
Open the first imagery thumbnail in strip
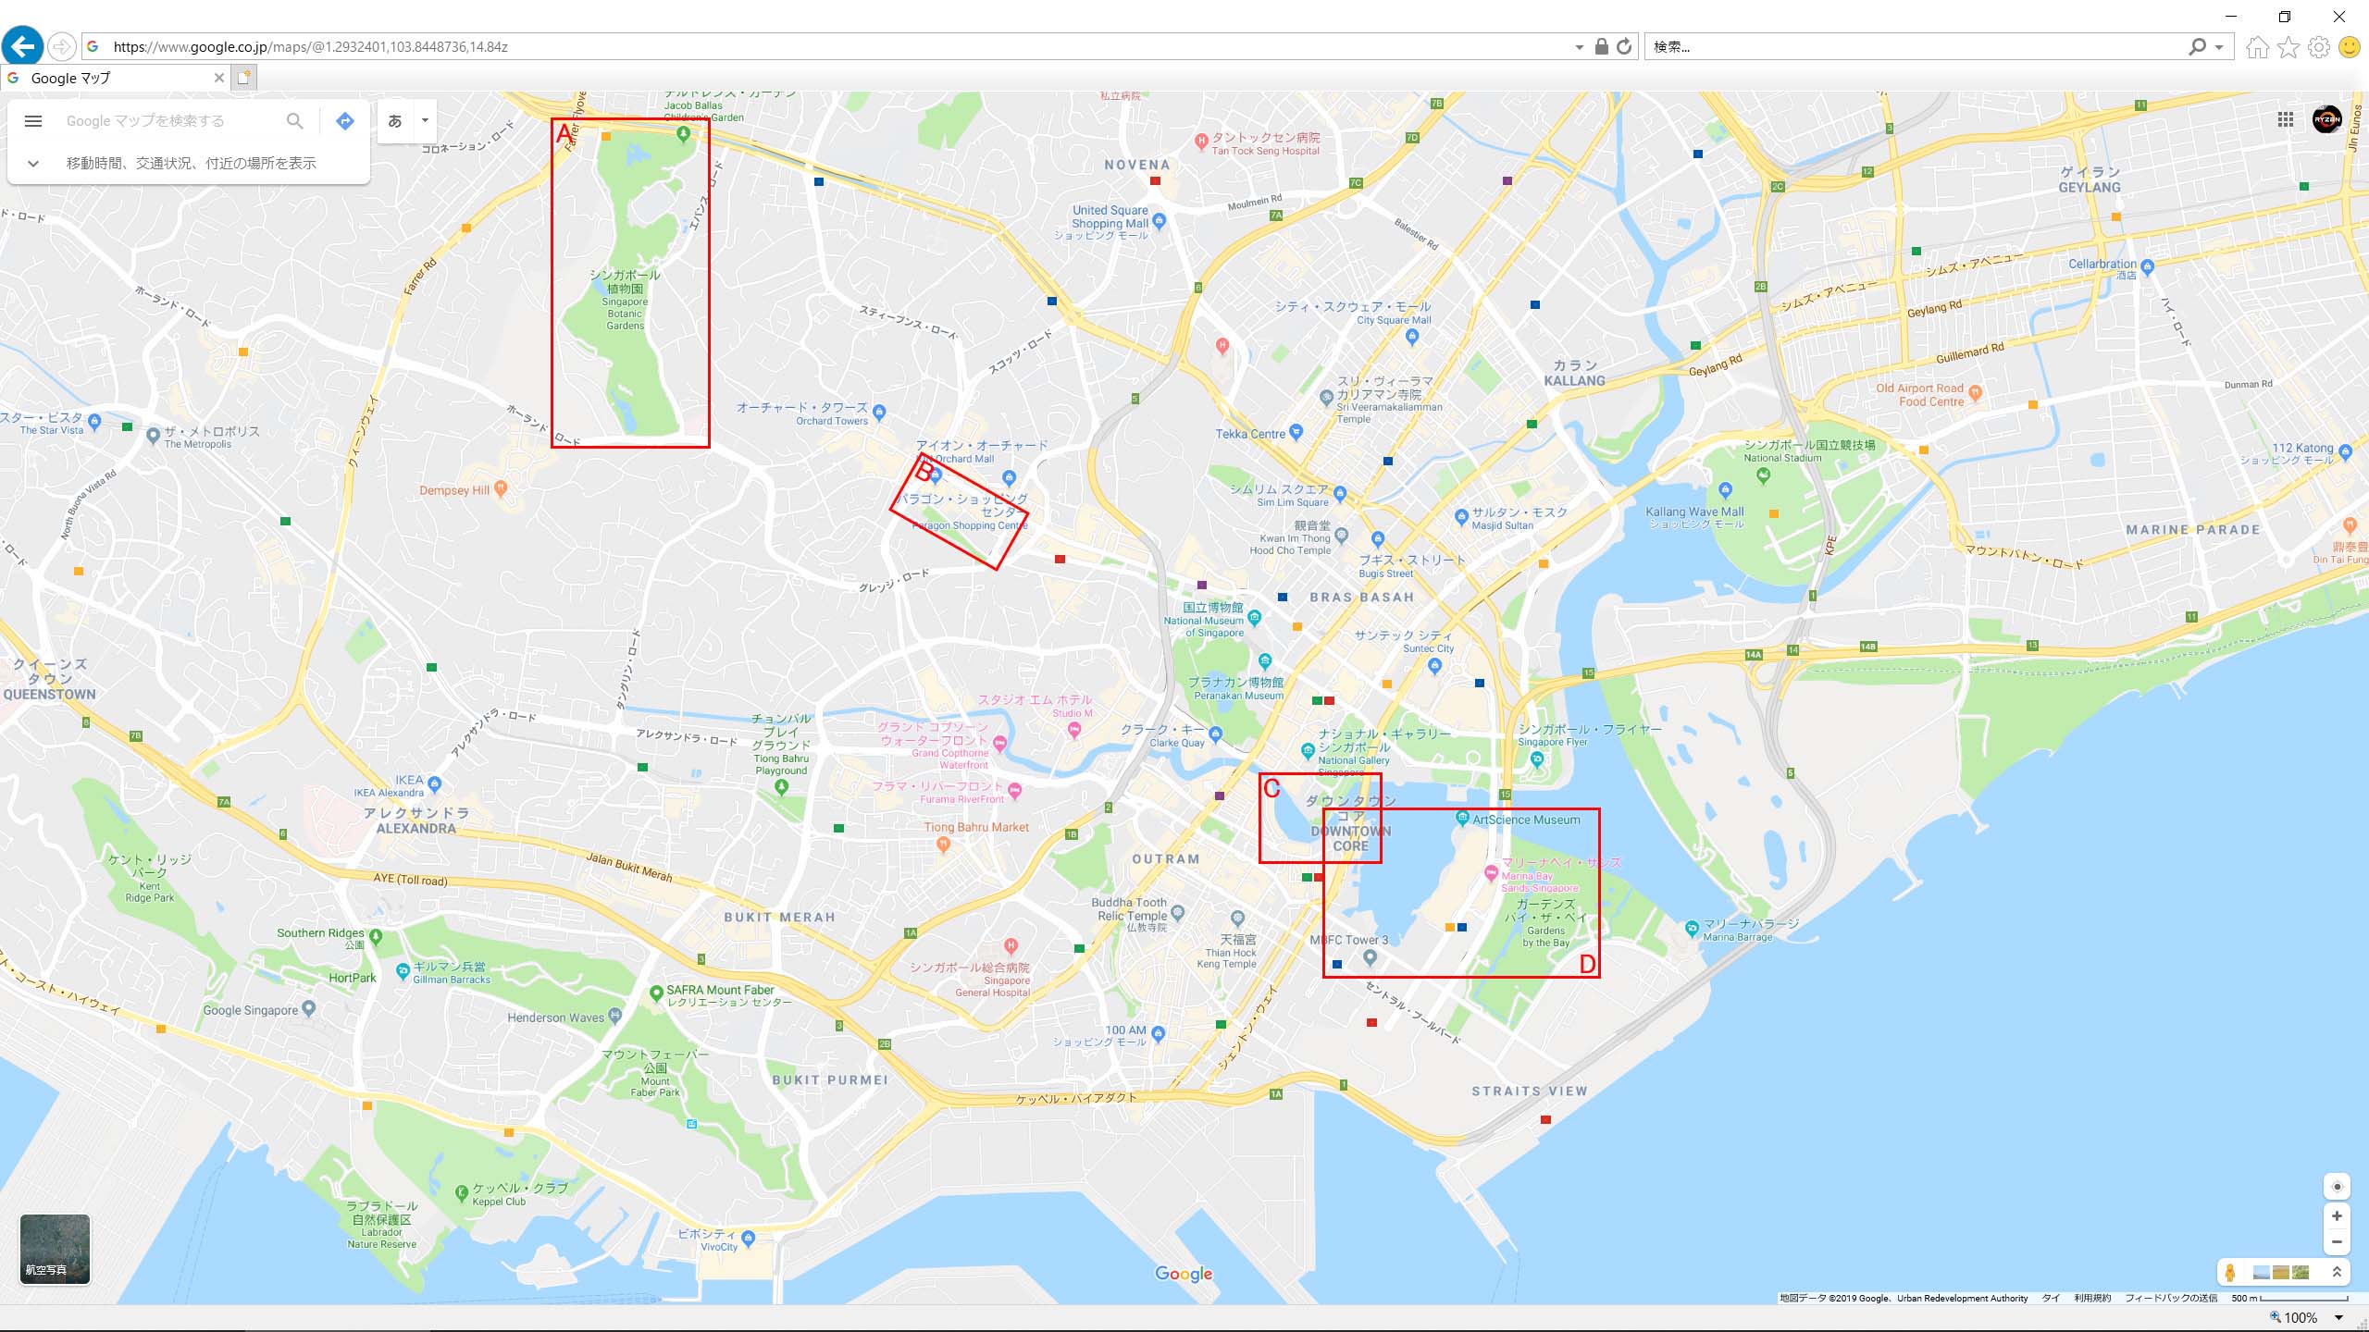click(2261, 1273)
